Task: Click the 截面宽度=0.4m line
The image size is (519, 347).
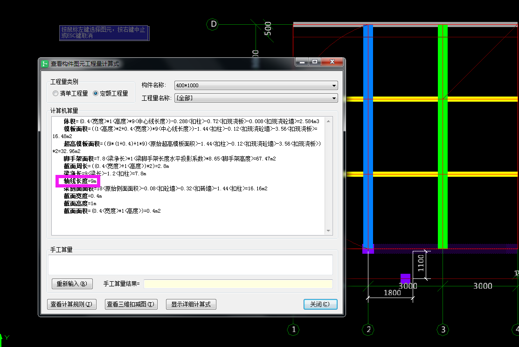Action: point(83,196)
